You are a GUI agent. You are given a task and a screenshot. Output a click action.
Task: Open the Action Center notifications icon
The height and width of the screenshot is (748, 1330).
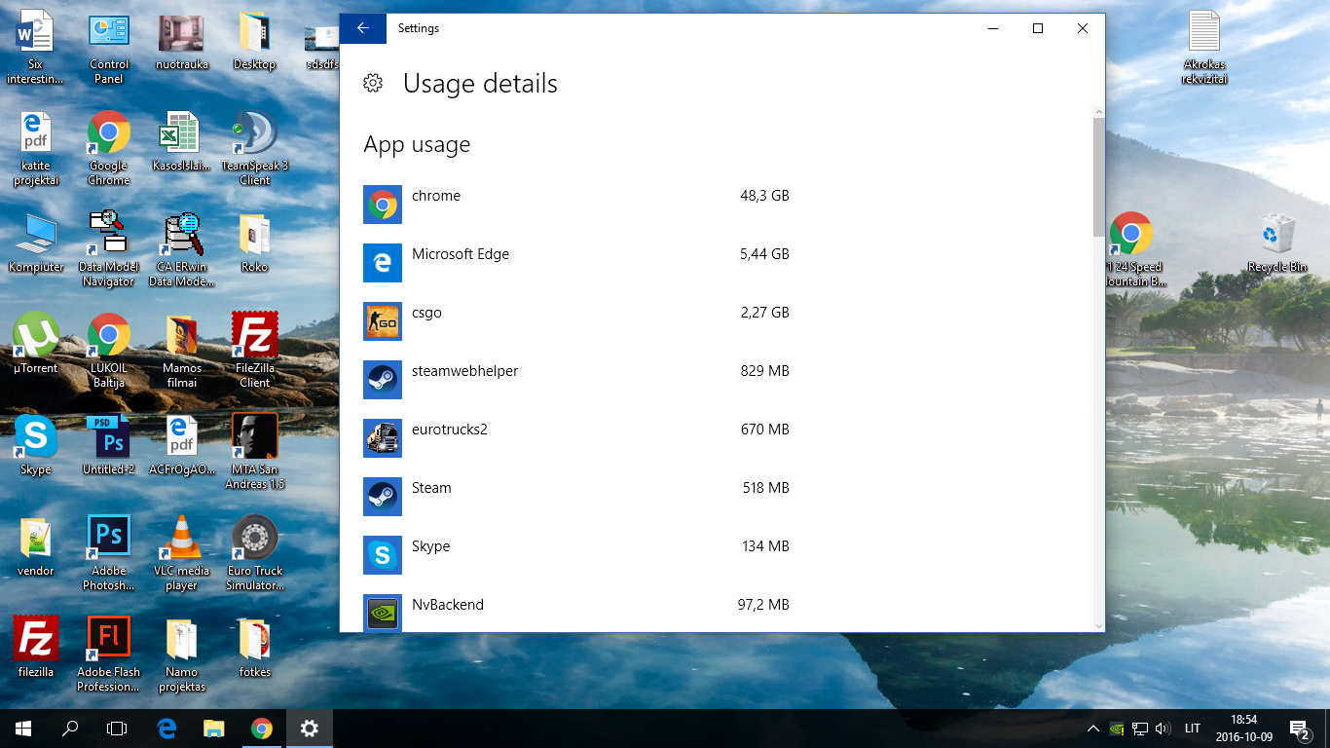tap(1299, 728)
